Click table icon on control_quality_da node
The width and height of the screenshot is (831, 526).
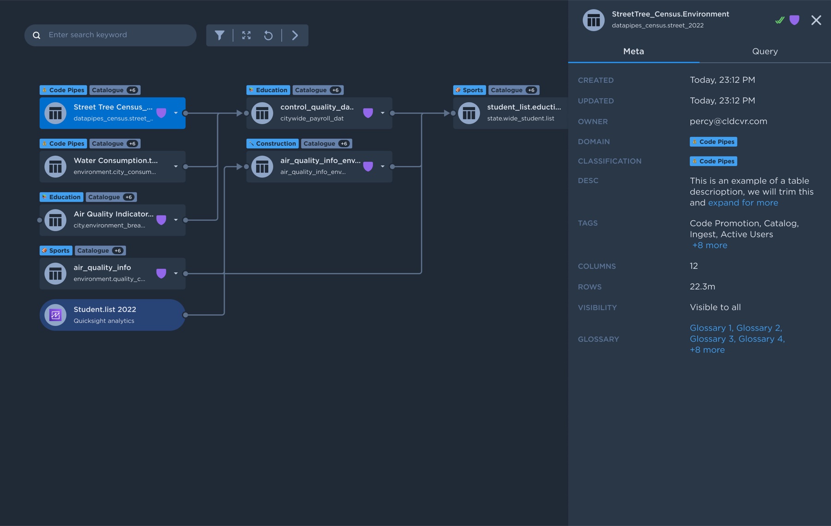point(262,113)
